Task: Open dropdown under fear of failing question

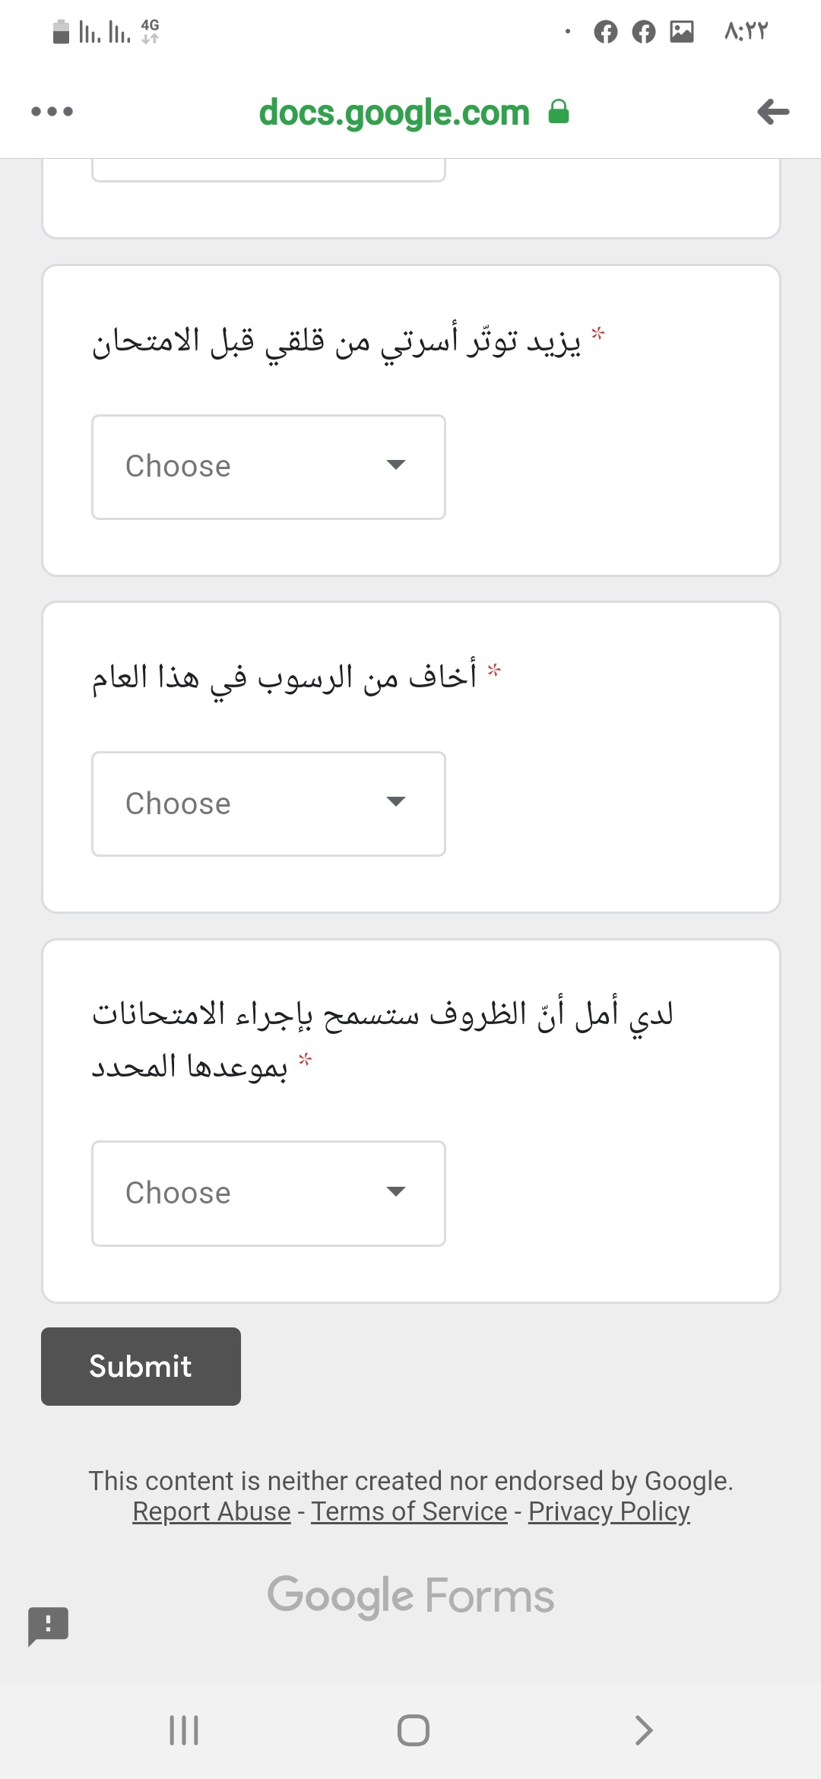Action: click(268, 804)
